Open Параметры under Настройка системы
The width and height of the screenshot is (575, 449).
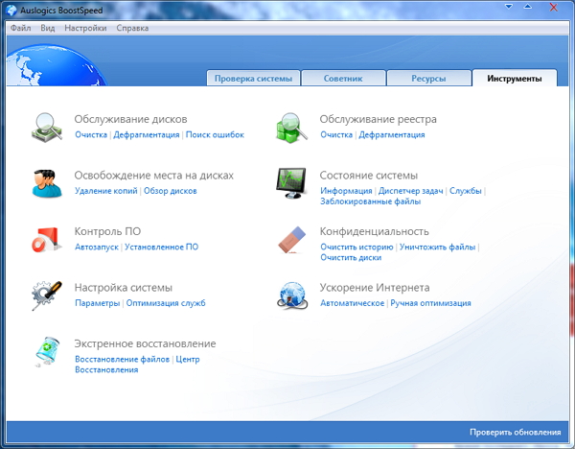click(98, 303)
